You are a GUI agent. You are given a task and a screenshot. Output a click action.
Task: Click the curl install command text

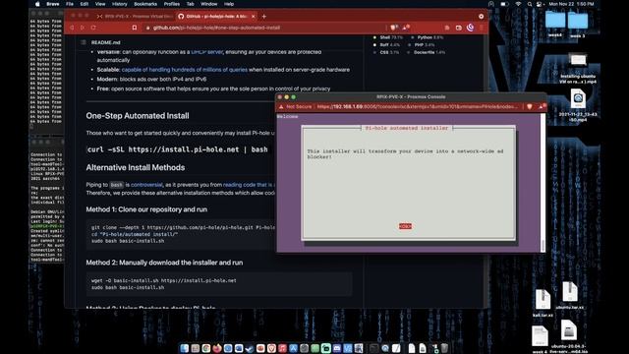tap(177, 149)
